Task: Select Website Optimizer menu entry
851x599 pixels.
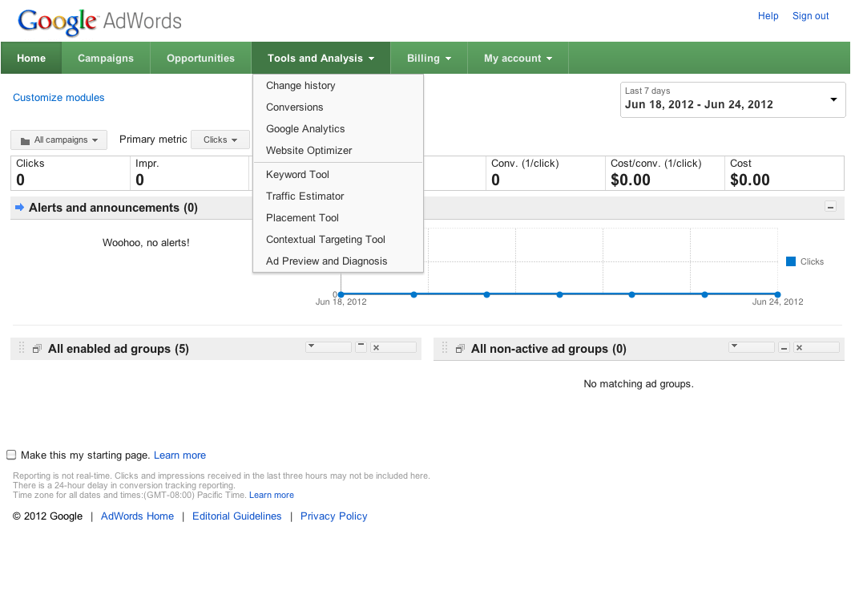Action: coord(338,151)
